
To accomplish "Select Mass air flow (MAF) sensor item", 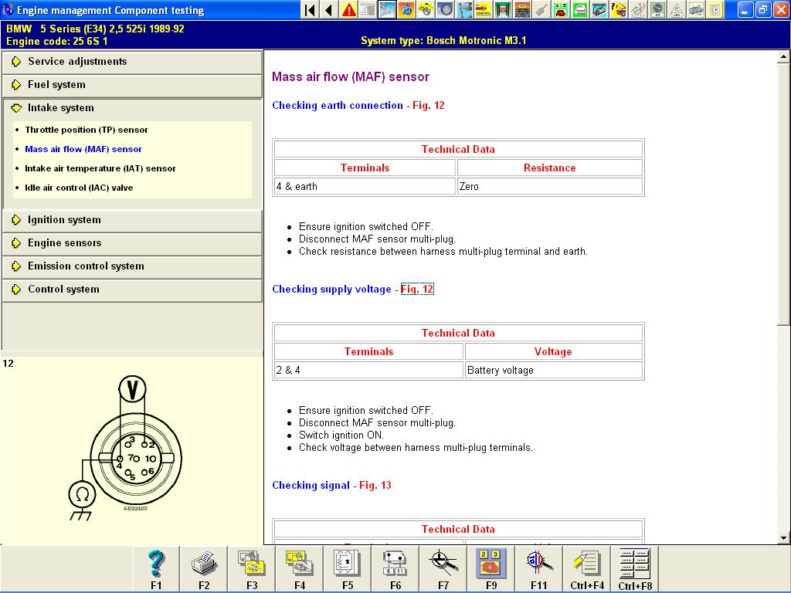I will click(x=83, y=149).
